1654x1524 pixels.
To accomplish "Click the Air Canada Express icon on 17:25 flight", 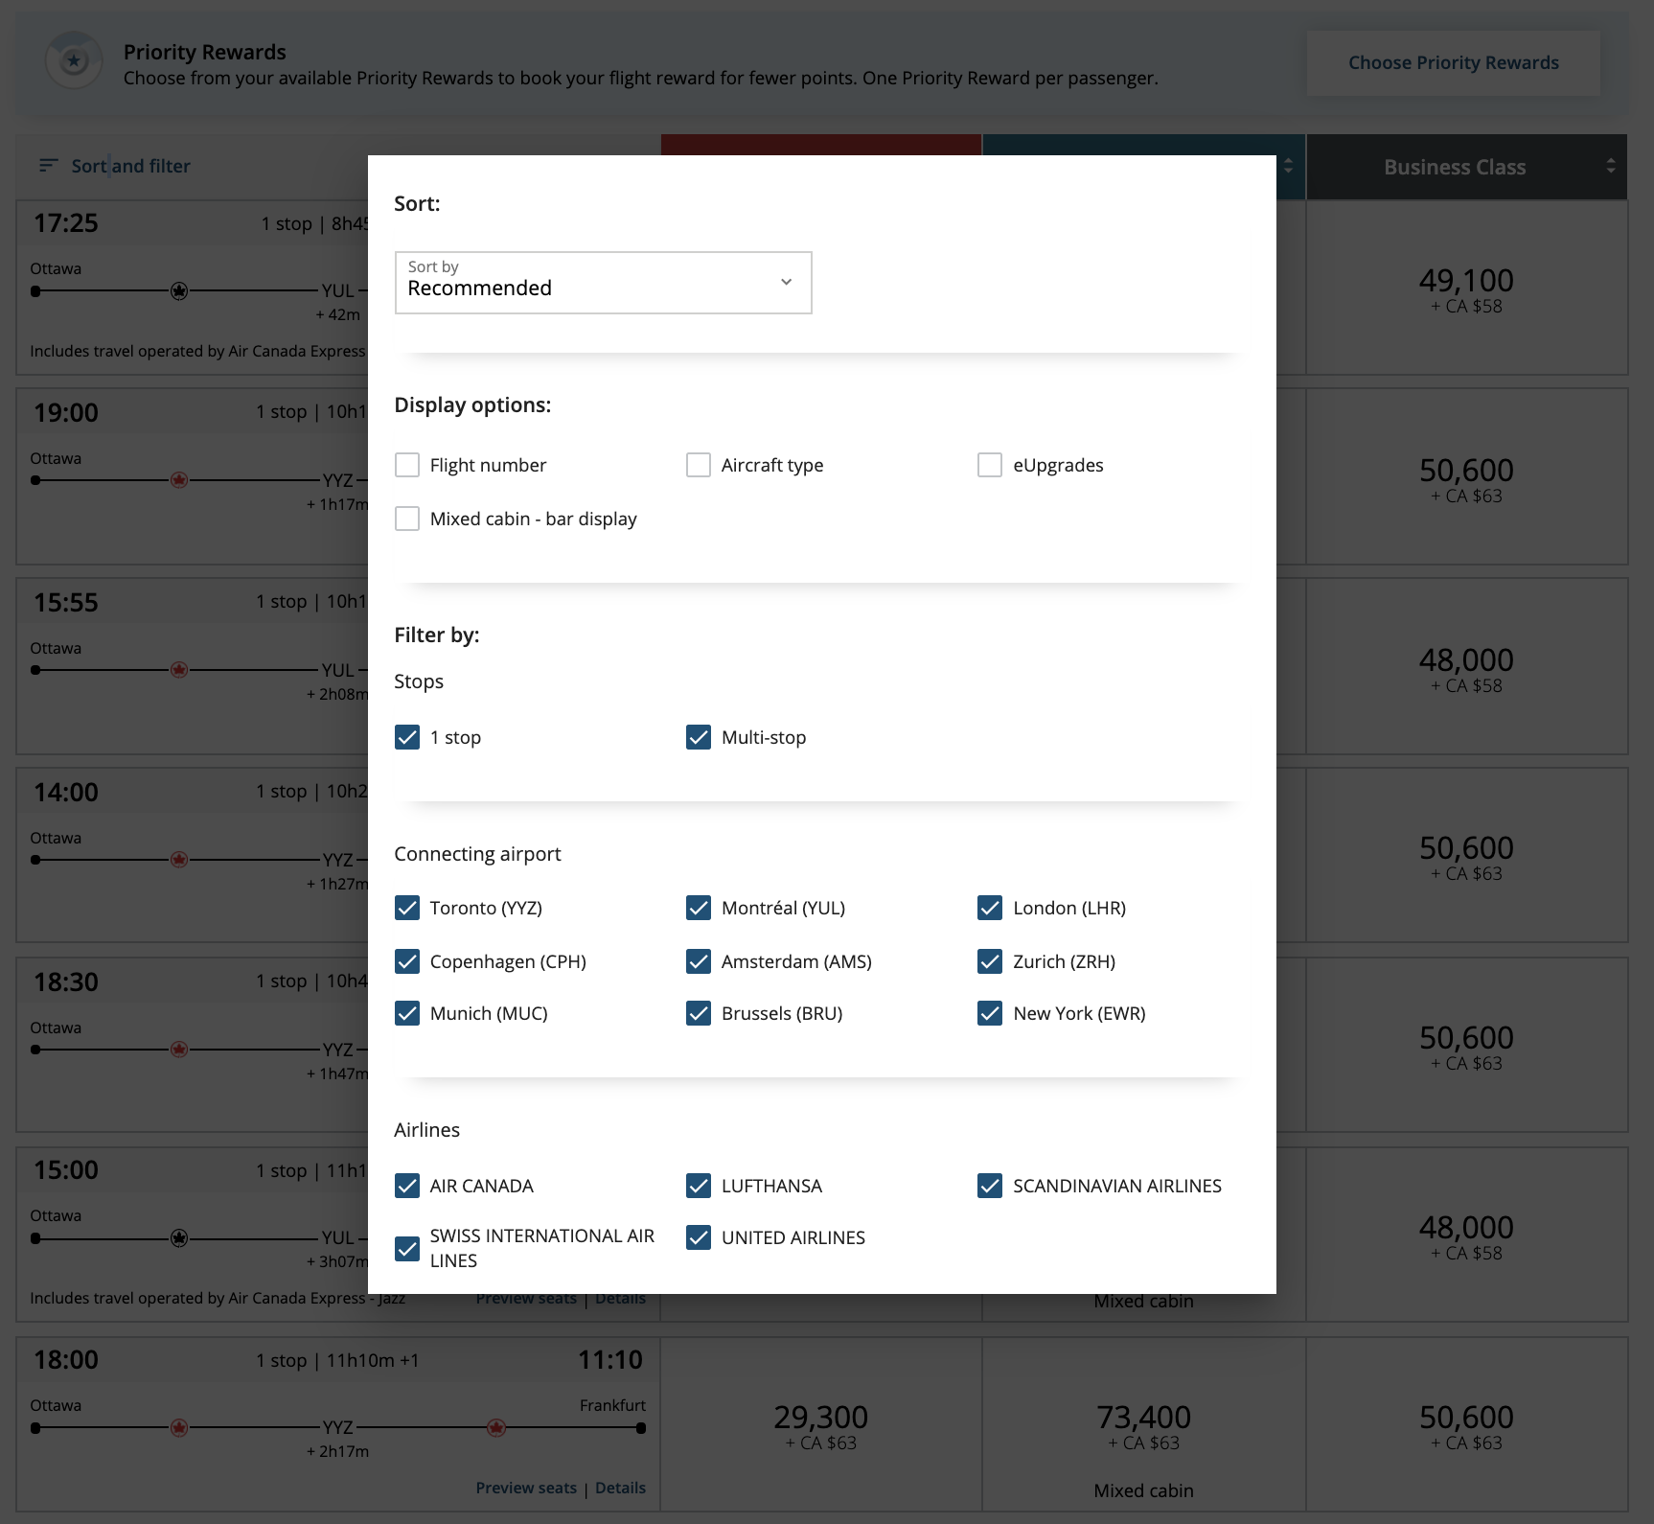I will (x=179, y=291).
